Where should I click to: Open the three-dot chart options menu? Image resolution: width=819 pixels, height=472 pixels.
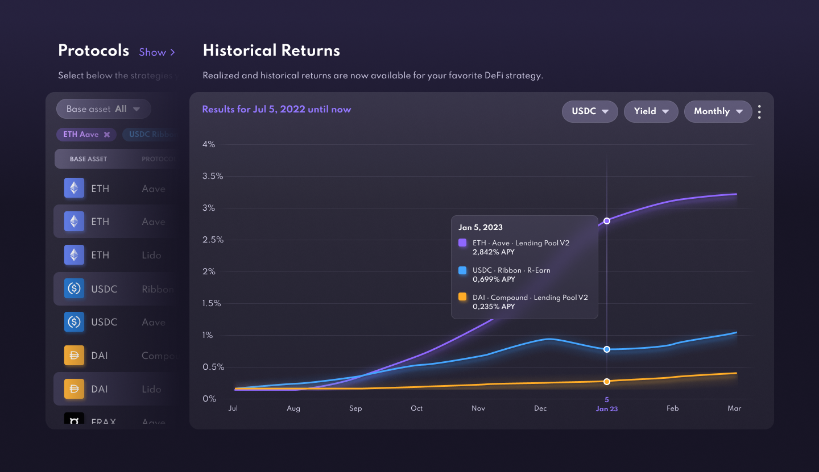tap(759, 111)
